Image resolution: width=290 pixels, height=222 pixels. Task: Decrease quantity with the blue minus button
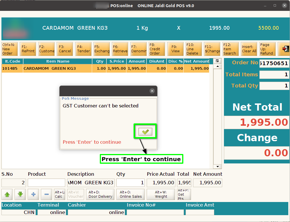[46, 194]
